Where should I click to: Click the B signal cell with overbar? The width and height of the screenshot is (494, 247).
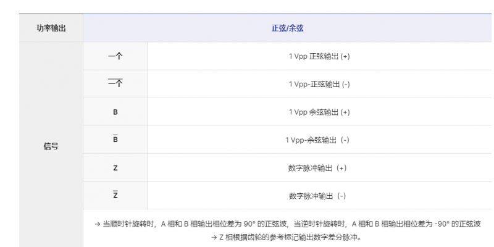[115, 140]
